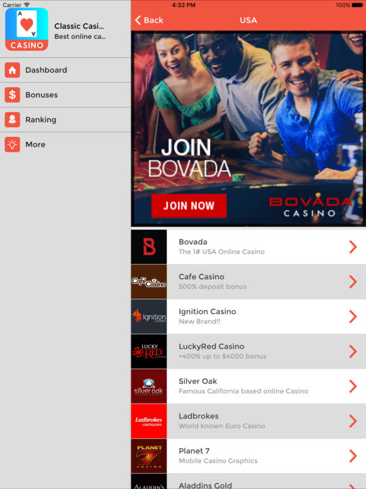
Task: Select the LuckyRed Casino list title
Action: click(212, 346)
